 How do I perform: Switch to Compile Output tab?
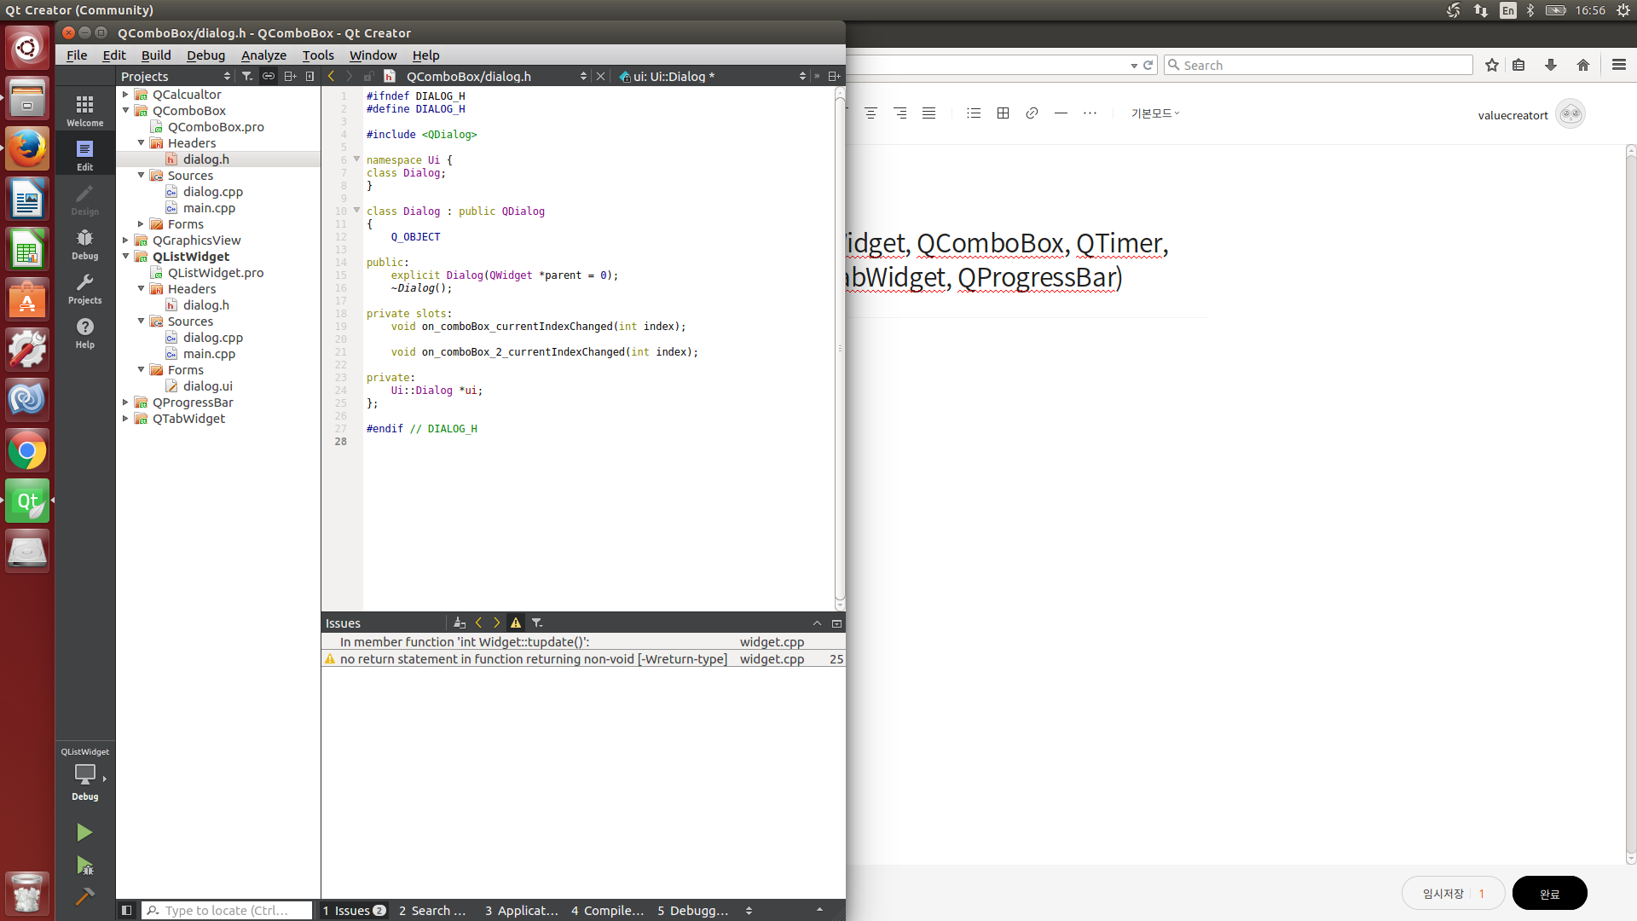(x=607, y=911)
